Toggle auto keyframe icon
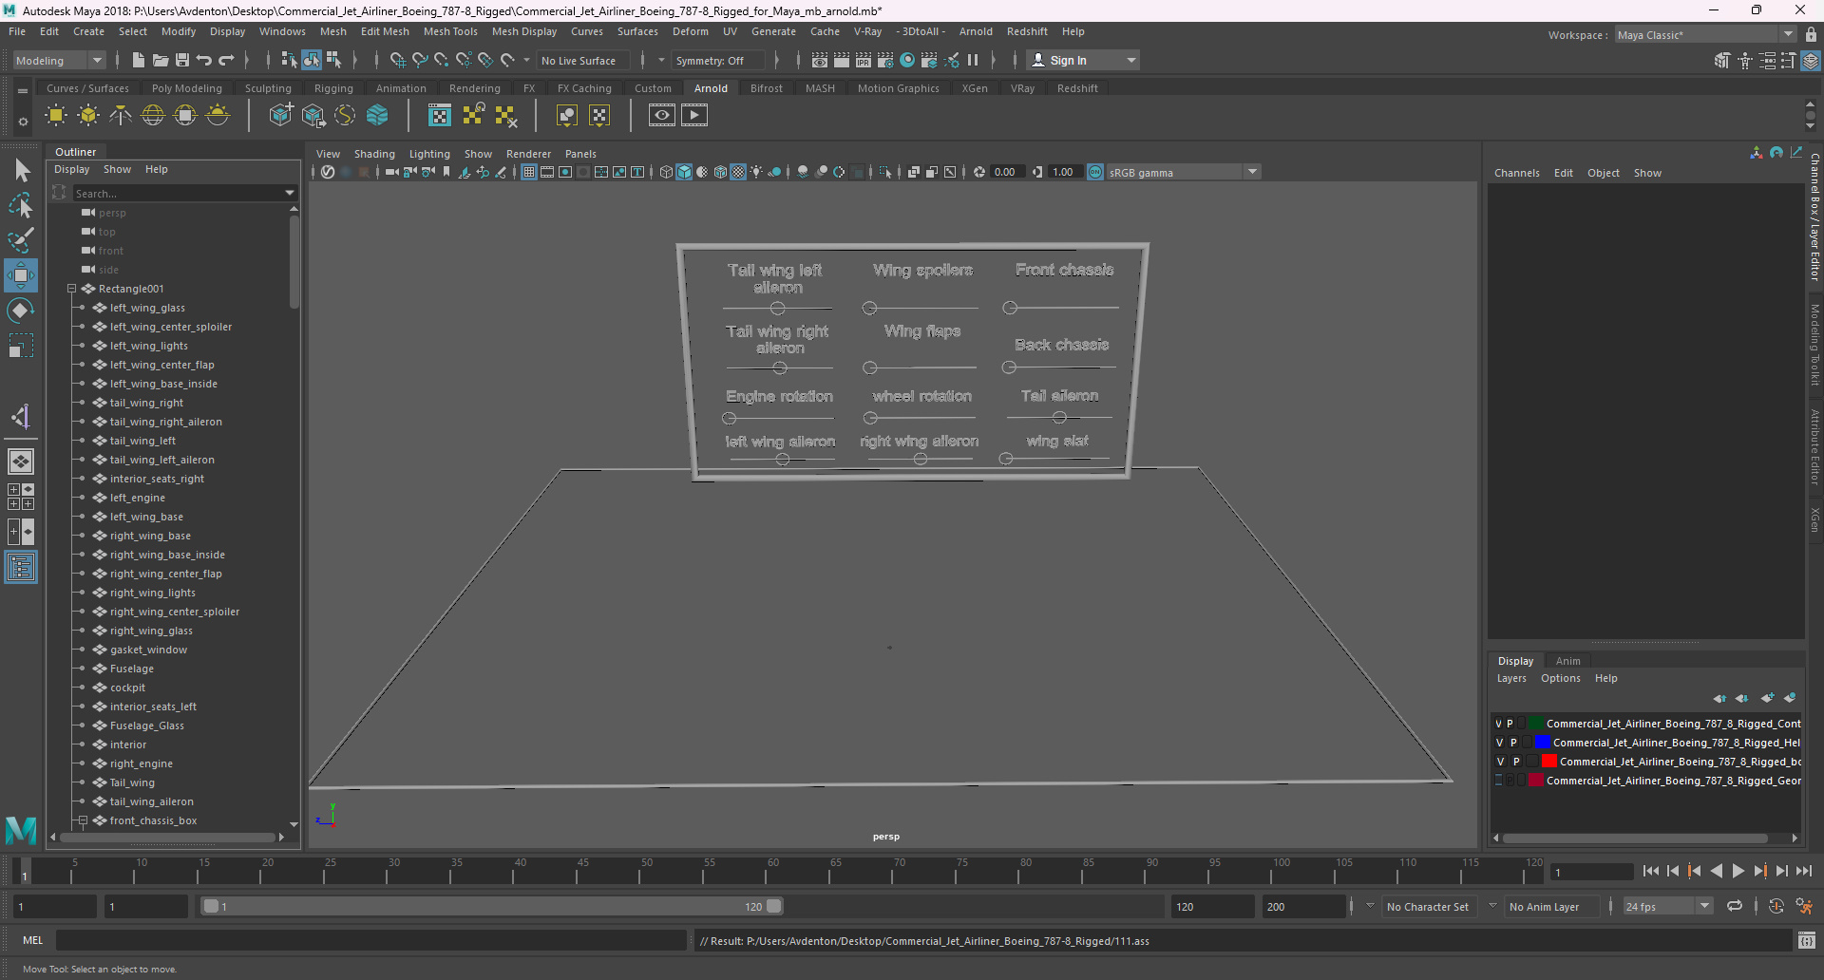 [1776, 906]
